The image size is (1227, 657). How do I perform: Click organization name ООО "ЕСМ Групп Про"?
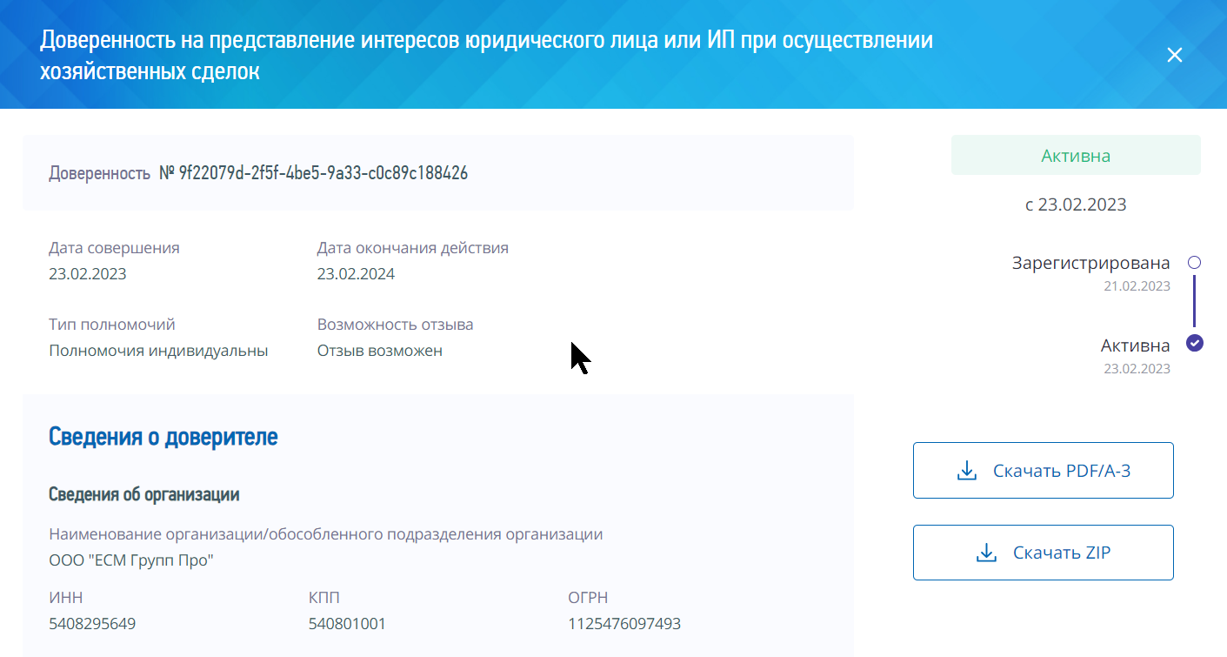[x=131, y=560]
